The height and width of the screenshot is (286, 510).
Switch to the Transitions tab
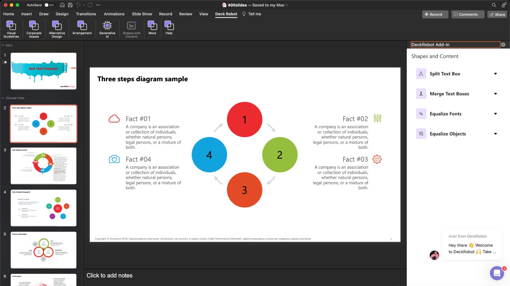pos(86,14)
